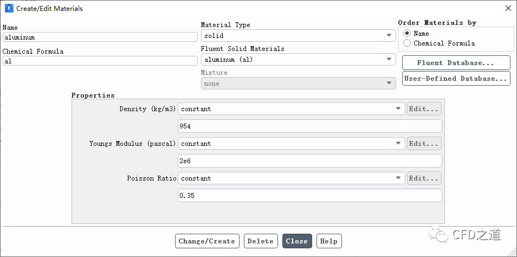Image resolution: width=517 pixels, height=257 pixels.
Task: Click the Poisson Ratio value field 0.35
Action: (x=309, y=196)
